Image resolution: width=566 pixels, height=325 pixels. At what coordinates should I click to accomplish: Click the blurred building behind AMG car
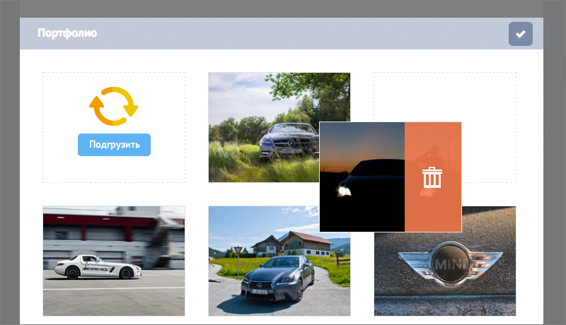coord(114,234)
